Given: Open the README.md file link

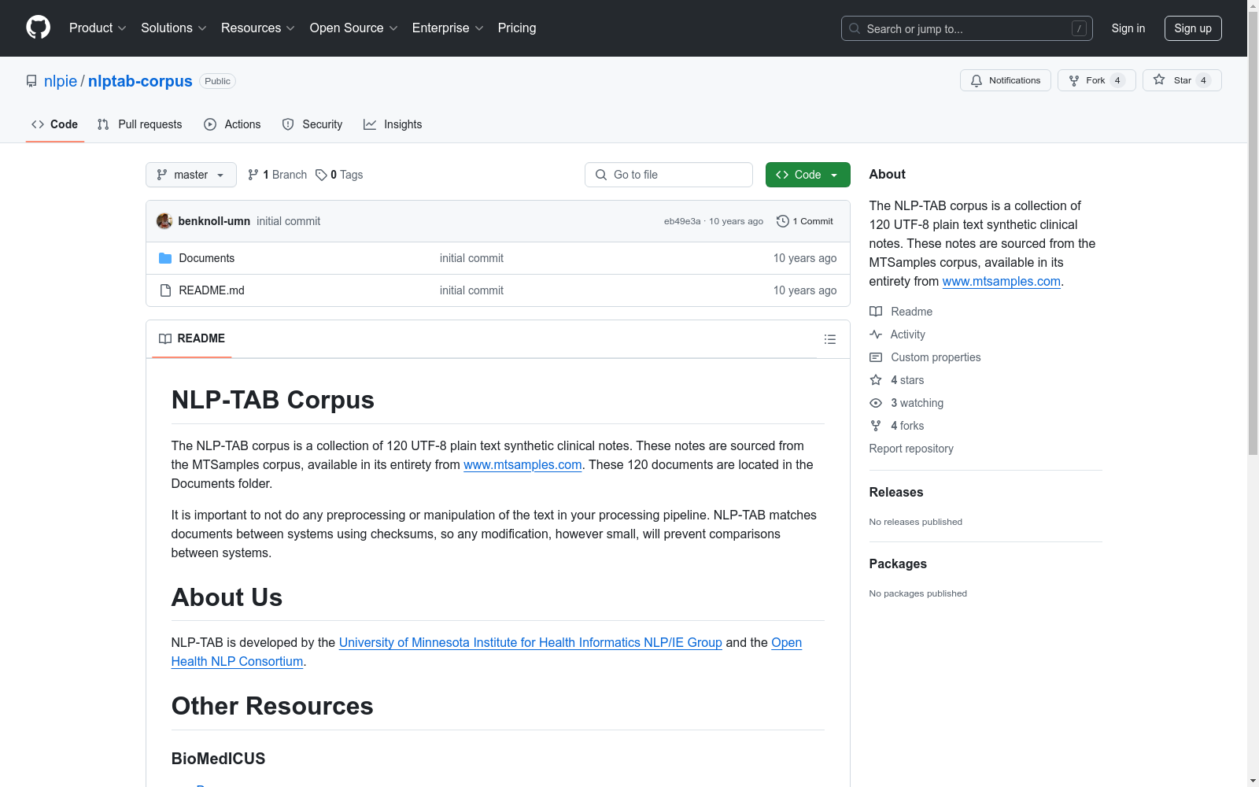Looking at the screenshot, I should [212, 290].
